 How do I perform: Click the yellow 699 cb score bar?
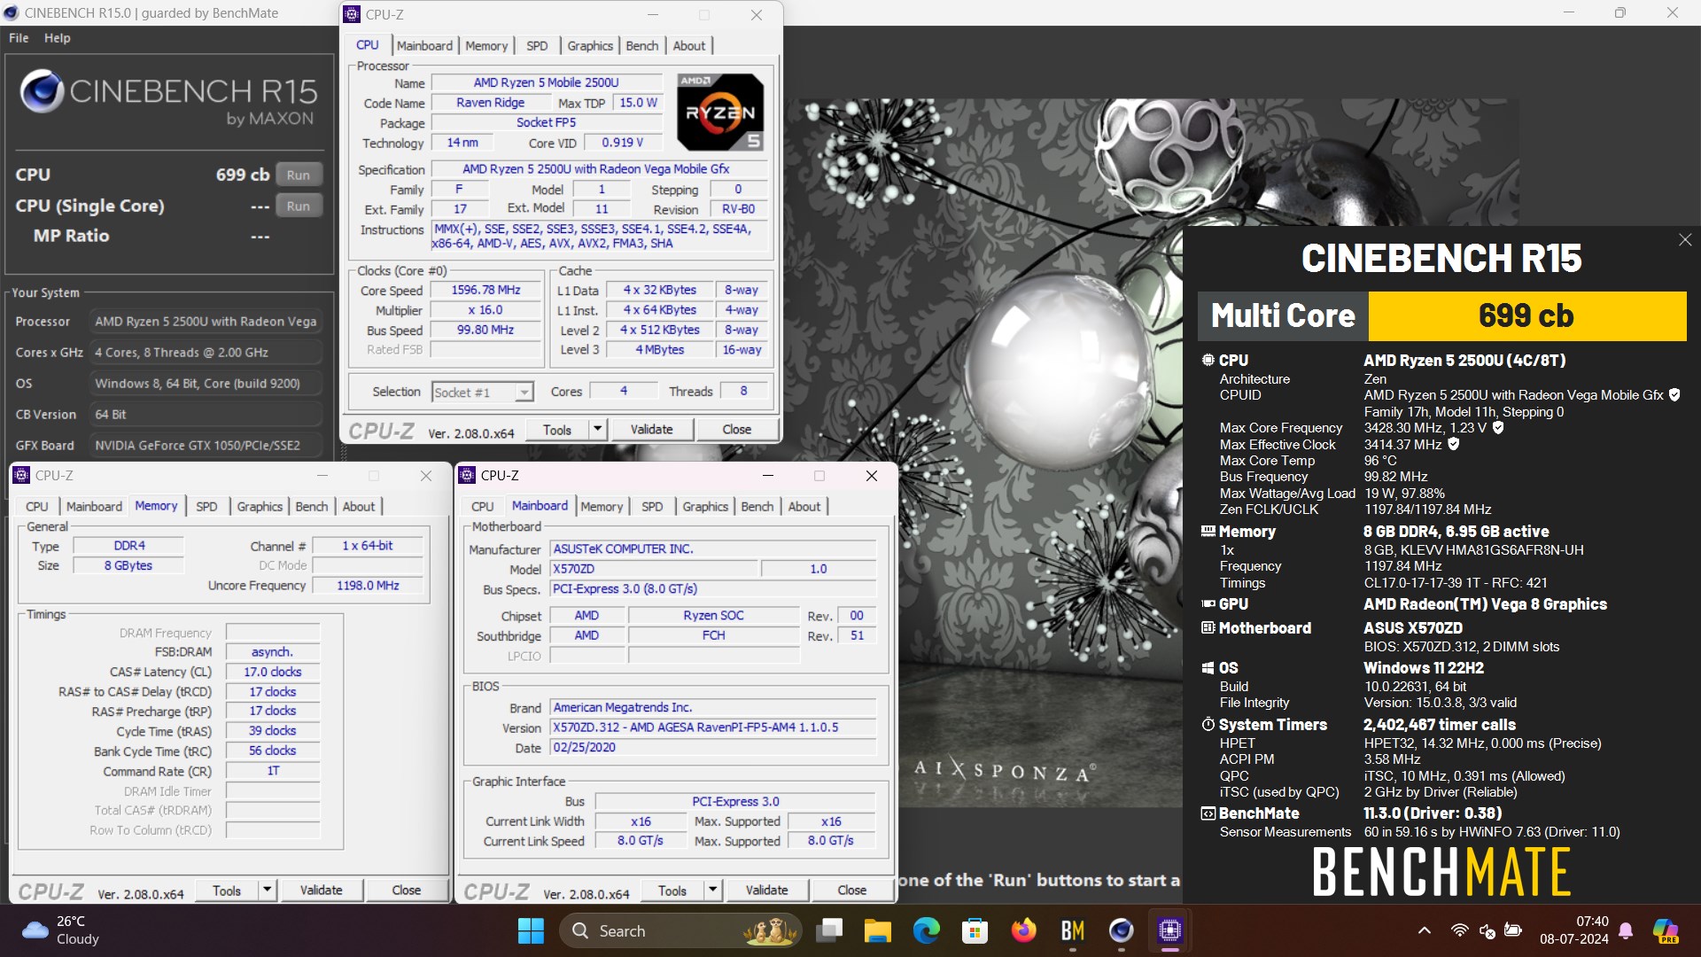(x=1526, y=315)
